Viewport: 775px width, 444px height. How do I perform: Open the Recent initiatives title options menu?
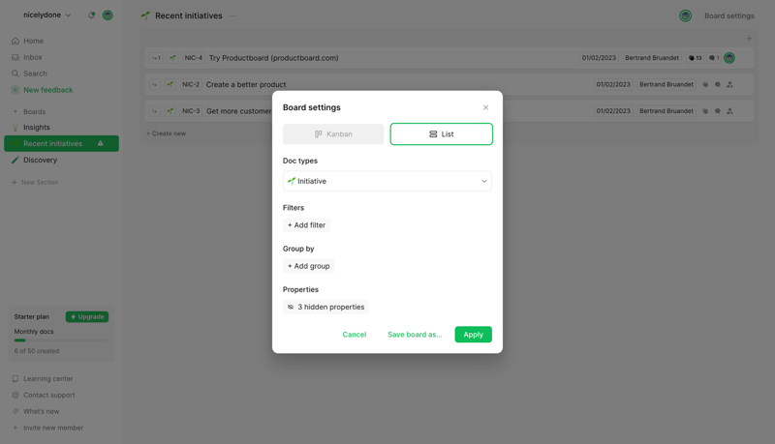point(232,15)
